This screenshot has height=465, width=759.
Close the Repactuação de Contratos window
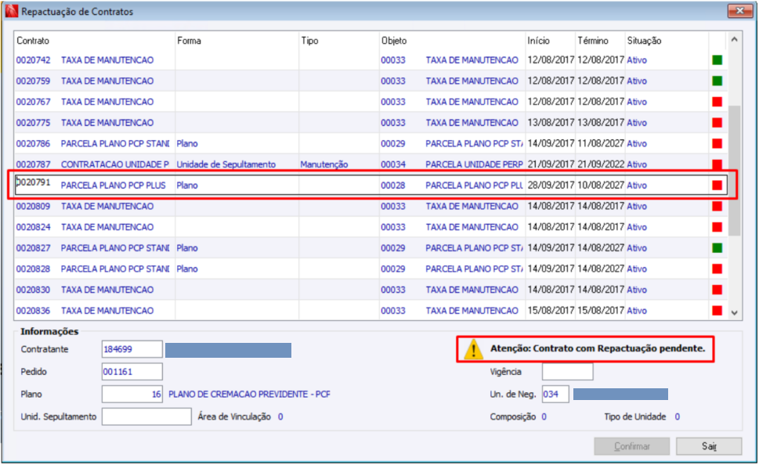740,11
